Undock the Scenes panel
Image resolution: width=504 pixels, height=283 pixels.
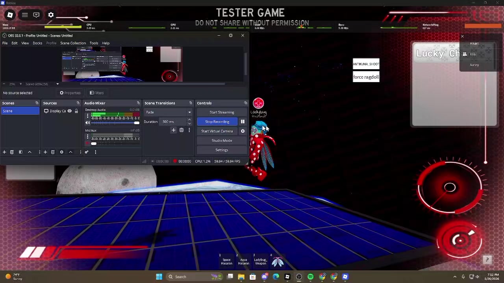pos(37,103)
